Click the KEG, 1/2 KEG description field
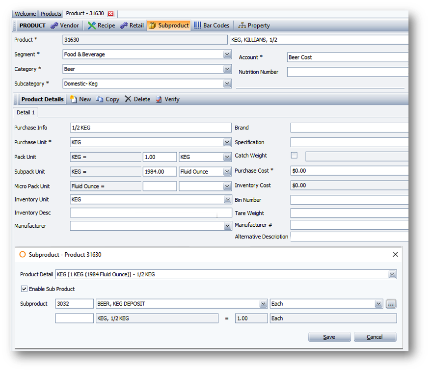The image size is (430, 372). click(x=157, y=319)
